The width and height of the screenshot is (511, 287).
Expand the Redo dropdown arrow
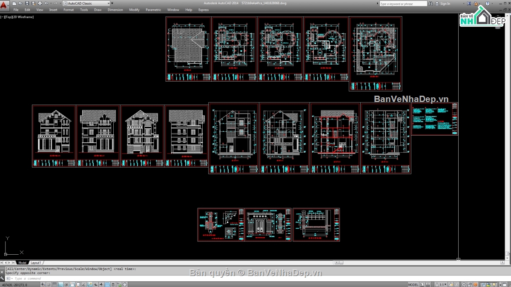tap(60, 3)
